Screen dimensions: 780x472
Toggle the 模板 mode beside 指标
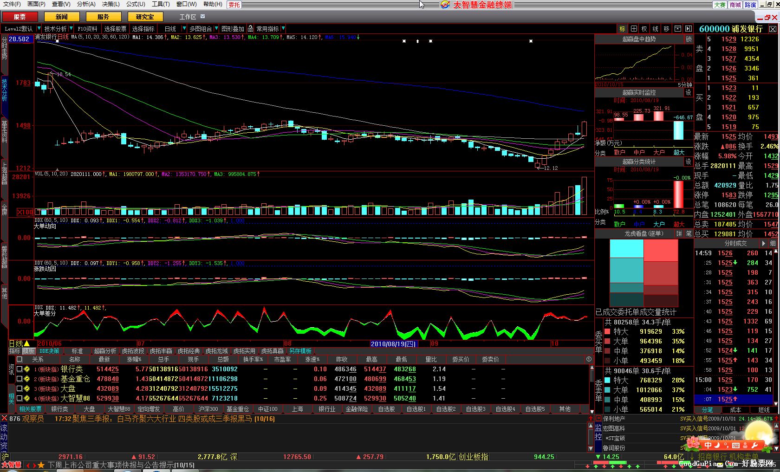[x=29, y=351]
